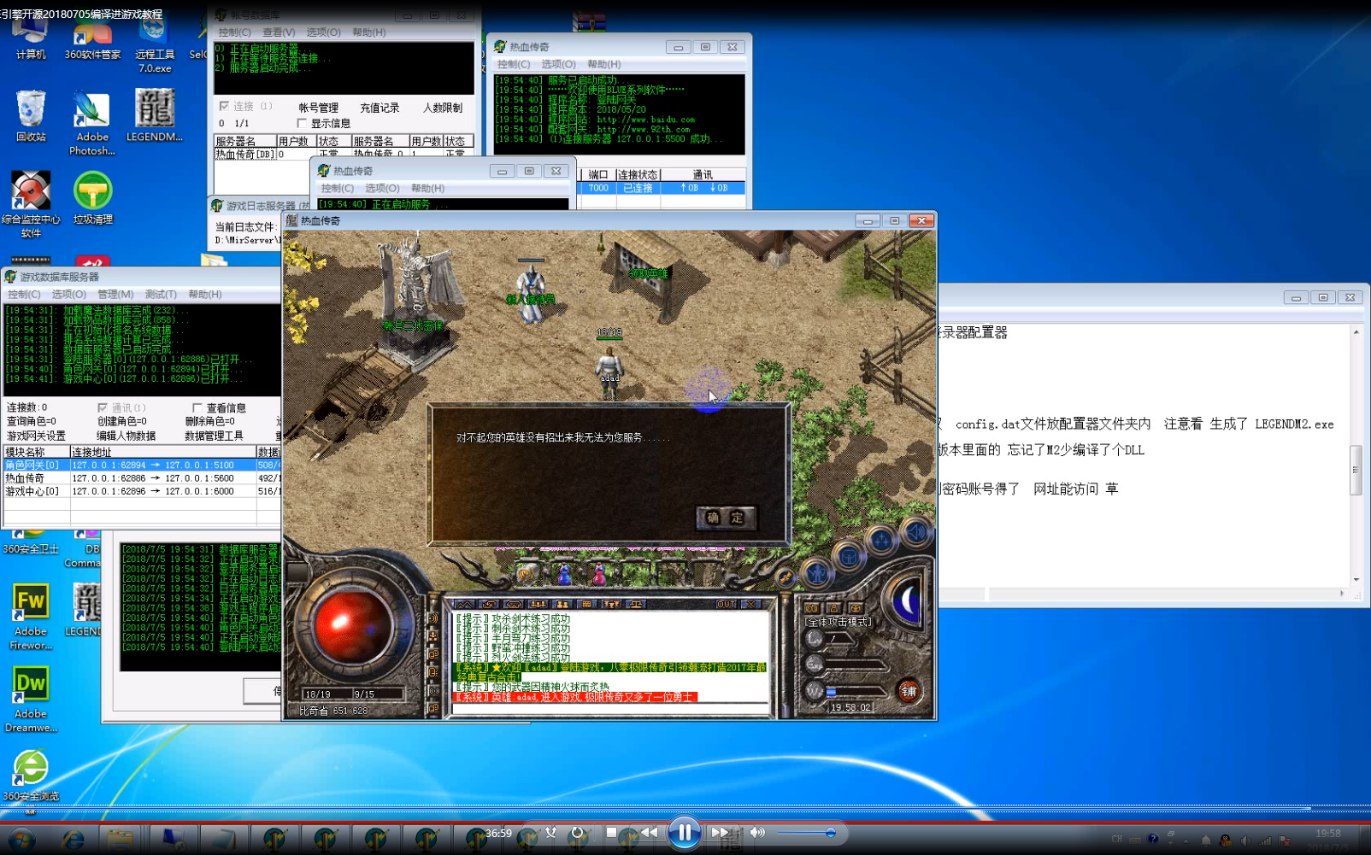Pause the video with center playback button
Screen dimensions: 1371x855
pos(685,832)
